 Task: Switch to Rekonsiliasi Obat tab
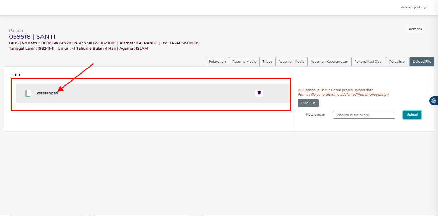(368, 62)
